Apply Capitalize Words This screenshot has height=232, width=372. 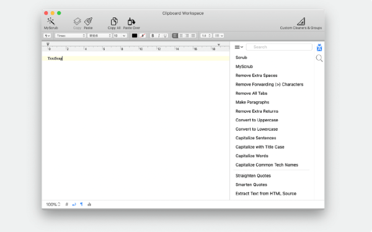[252, 156]
